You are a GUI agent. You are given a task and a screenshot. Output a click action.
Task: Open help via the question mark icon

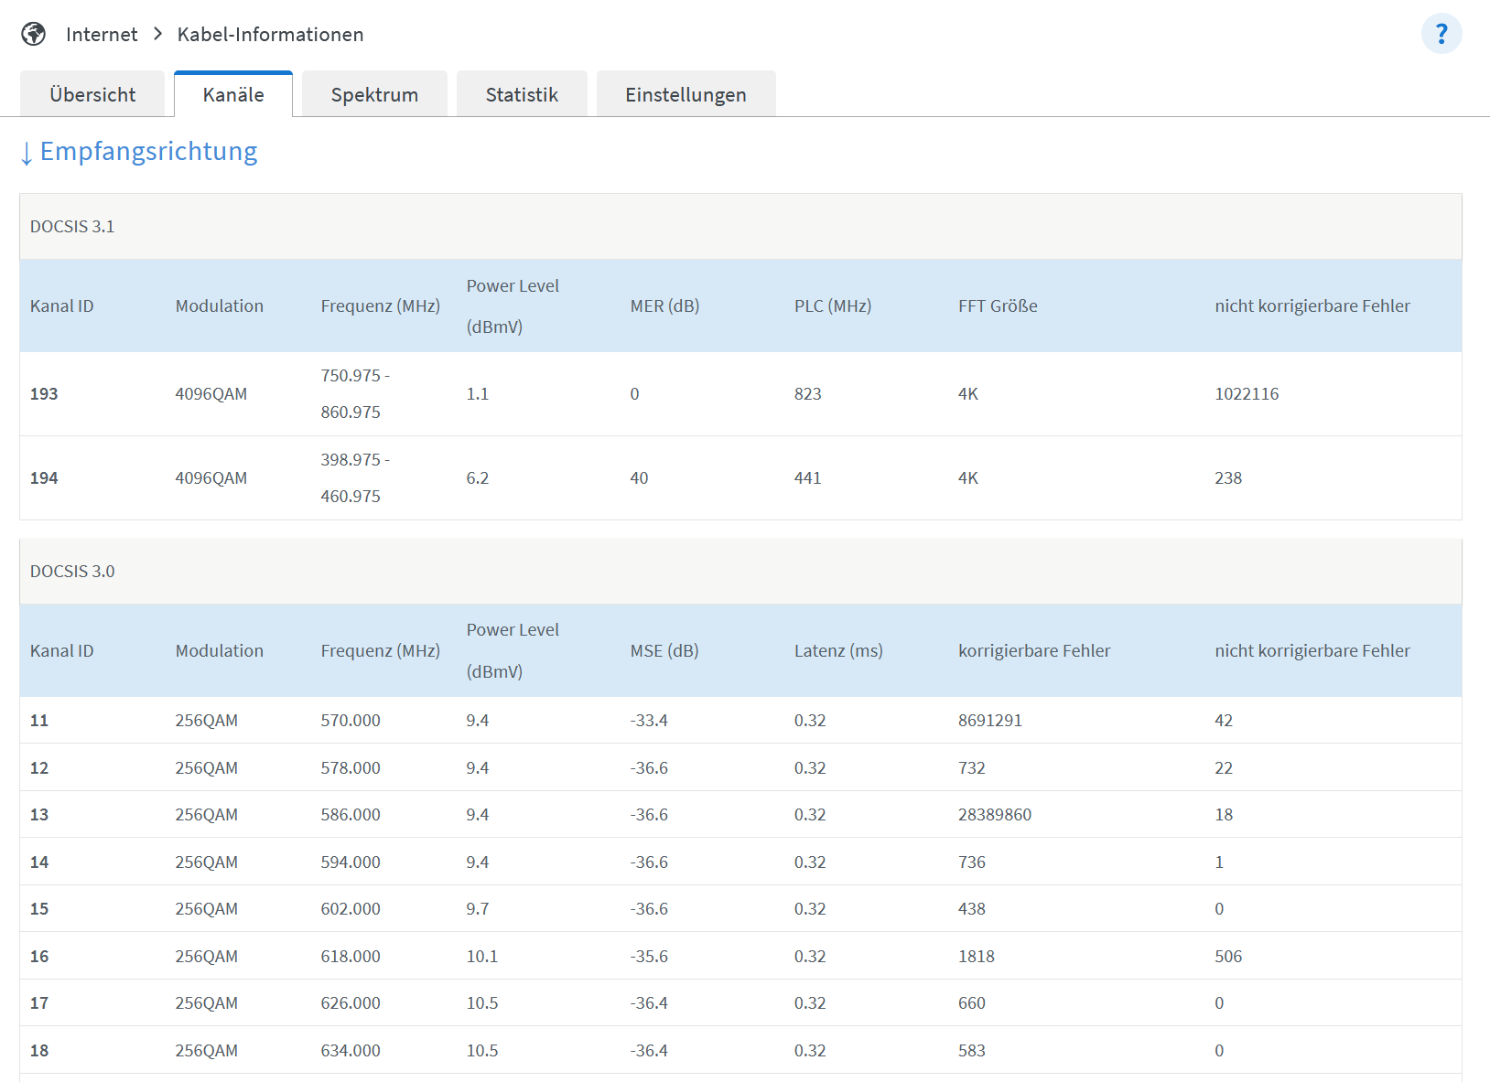[1441, 34]
